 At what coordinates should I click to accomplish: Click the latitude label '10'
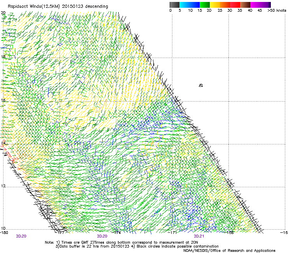tap(3, 228)
